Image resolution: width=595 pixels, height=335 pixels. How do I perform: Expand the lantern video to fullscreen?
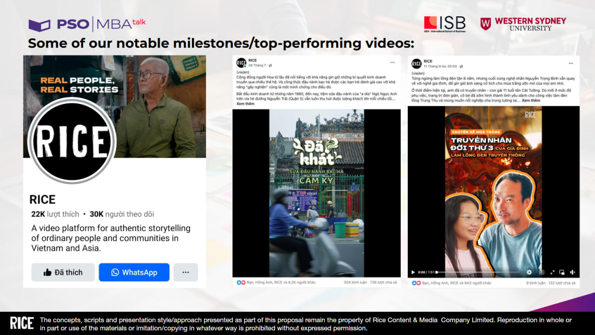553,272
